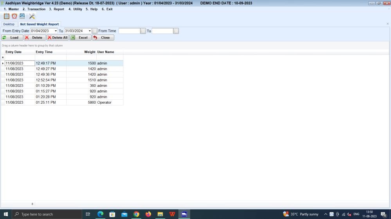Click inside the From Time input field
This screenshot has width=391, height=219.
tap(129, 31)
